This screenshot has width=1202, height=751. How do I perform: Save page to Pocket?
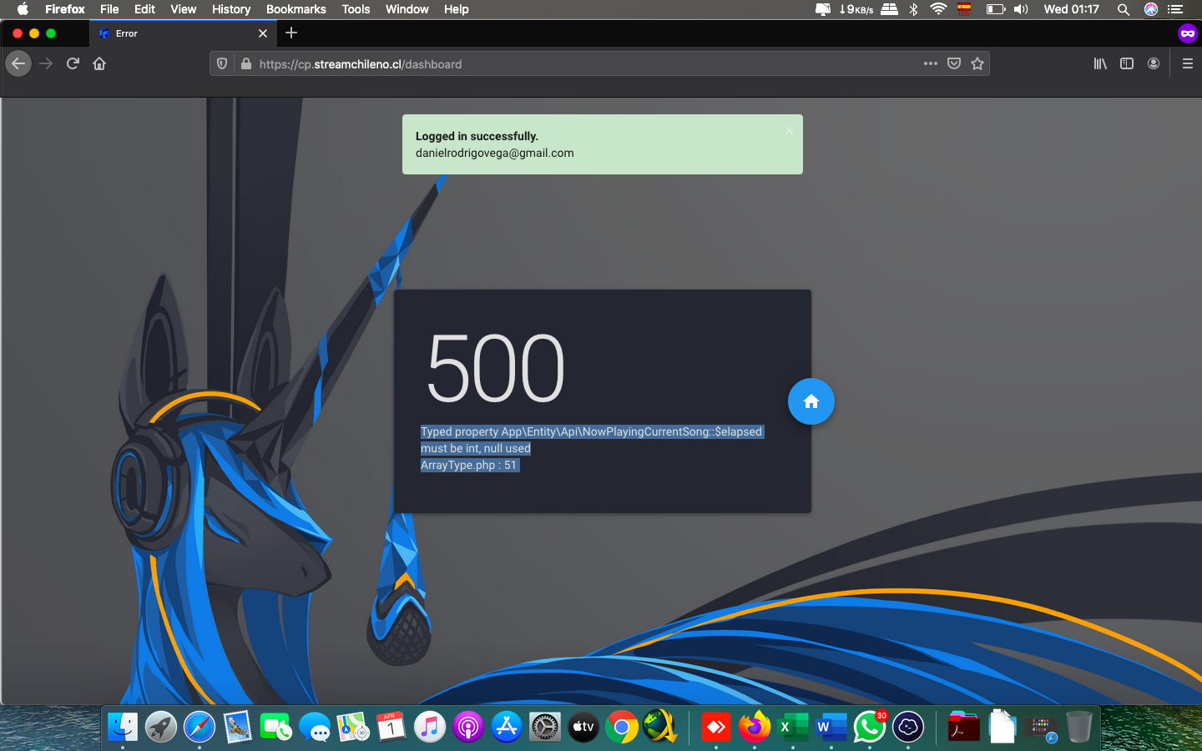click(x=954, y=63)
